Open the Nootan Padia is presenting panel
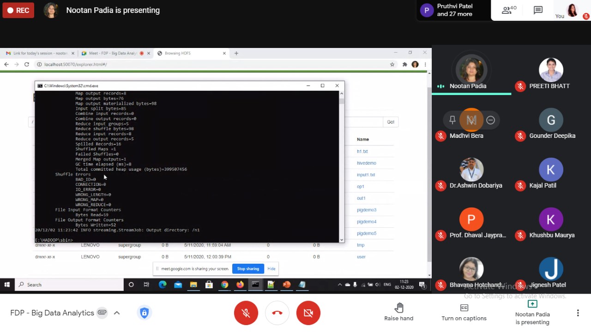Image resolution: width=591 pixels, height=332 pixels. coord(532,312)
